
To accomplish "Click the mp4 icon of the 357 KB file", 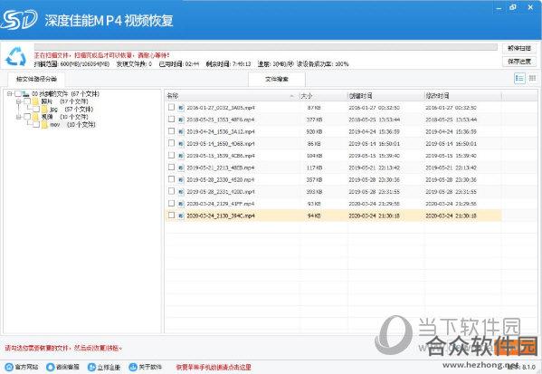I will pyautogui.click(x=181, y=180).
